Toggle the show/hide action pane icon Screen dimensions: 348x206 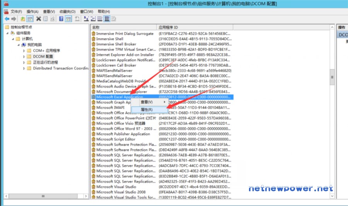[x=68, y=19]
